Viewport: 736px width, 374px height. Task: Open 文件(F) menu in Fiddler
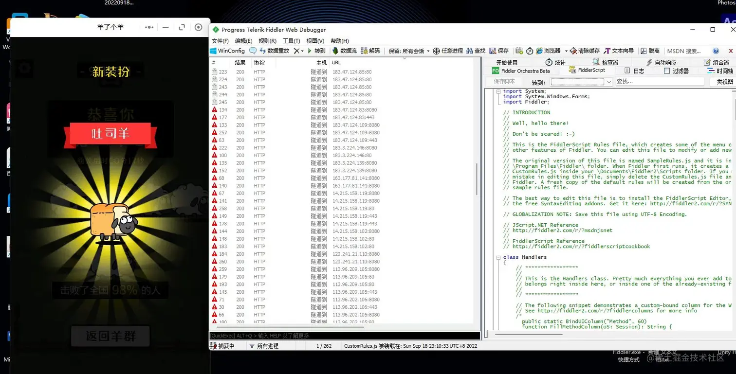pyautogui.click(x=220, y=41)
